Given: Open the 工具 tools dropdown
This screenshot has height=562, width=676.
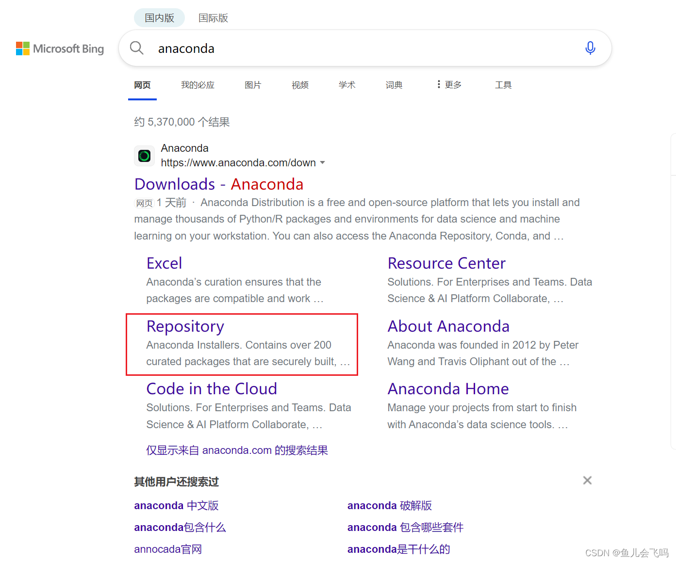Looking at the screenshot, I should 503,84.
